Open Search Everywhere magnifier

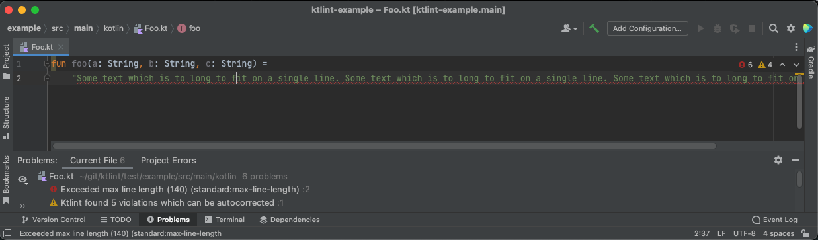click(773, 28)
